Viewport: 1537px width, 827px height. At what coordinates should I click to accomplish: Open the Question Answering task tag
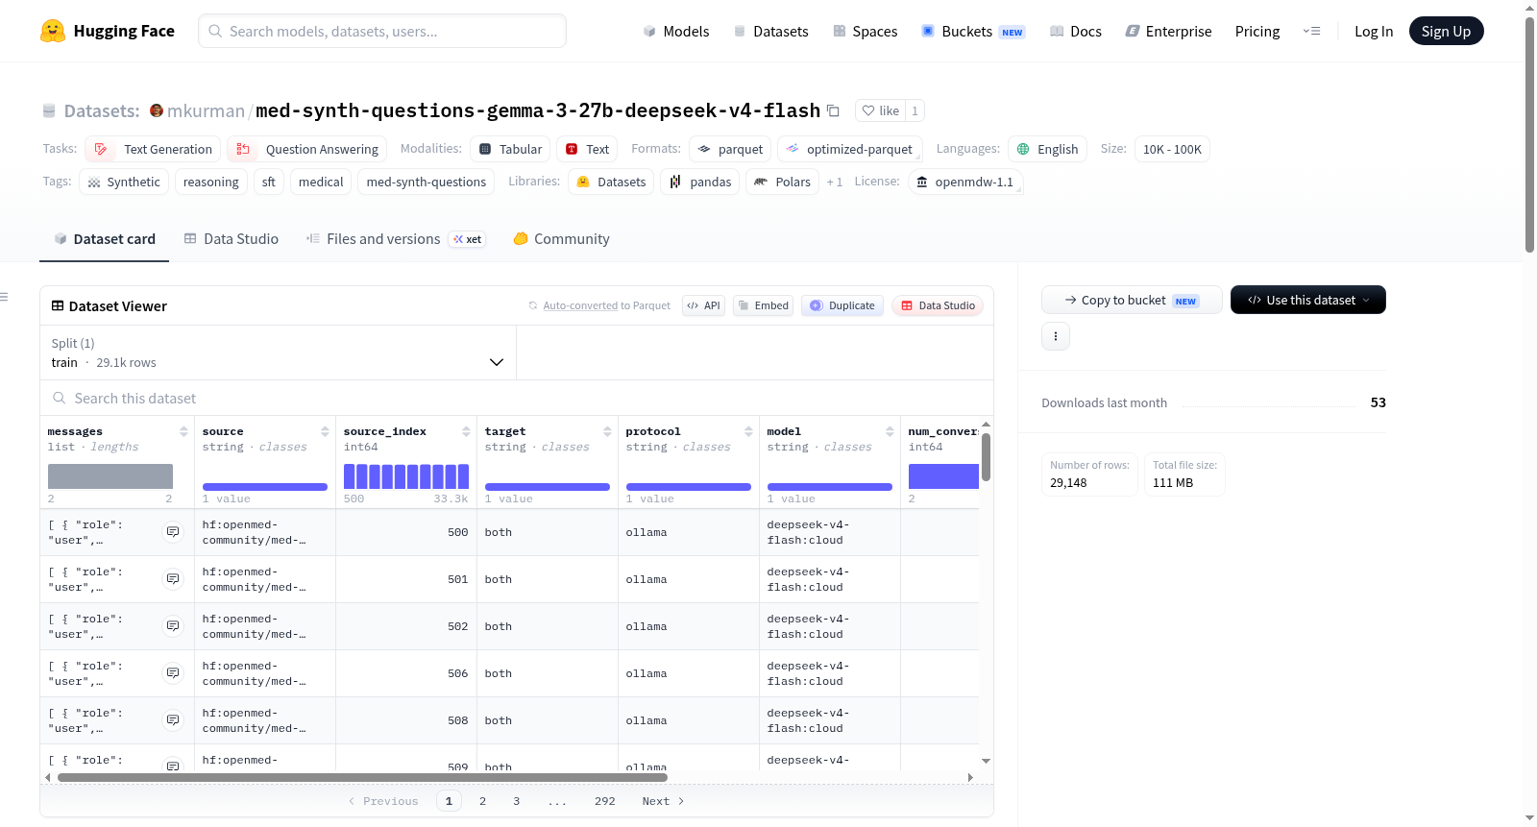pyautogui.click(x=307, y=149)
